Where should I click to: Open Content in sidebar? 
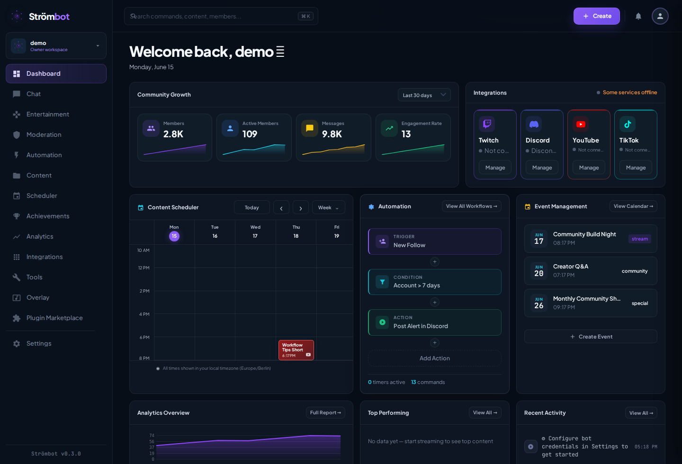pyautogui.click(x=56, y=175)
